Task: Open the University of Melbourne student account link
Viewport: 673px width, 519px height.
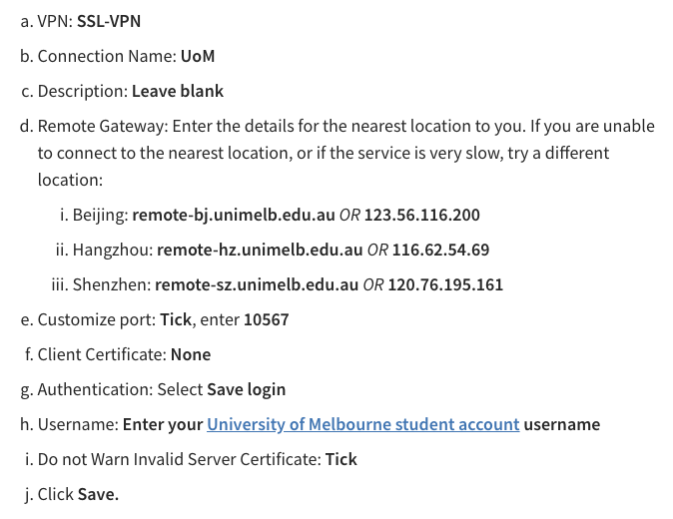Action: coord(363,424)
